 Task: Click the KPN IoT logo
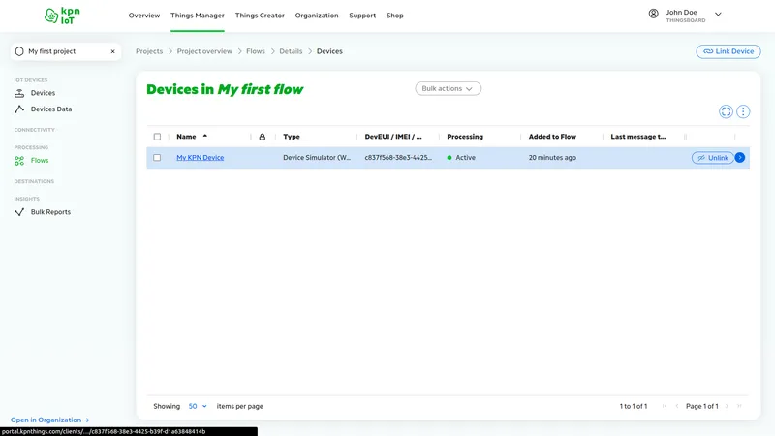point(62,16)
